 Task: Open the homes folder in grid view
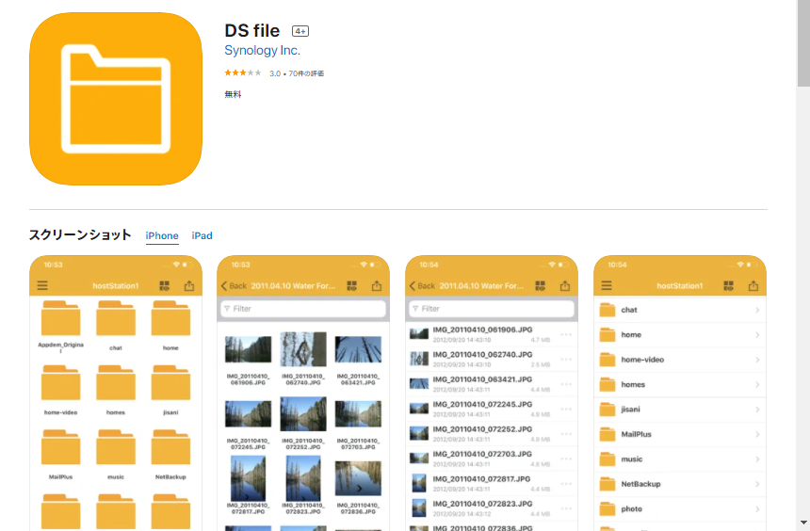116,383
